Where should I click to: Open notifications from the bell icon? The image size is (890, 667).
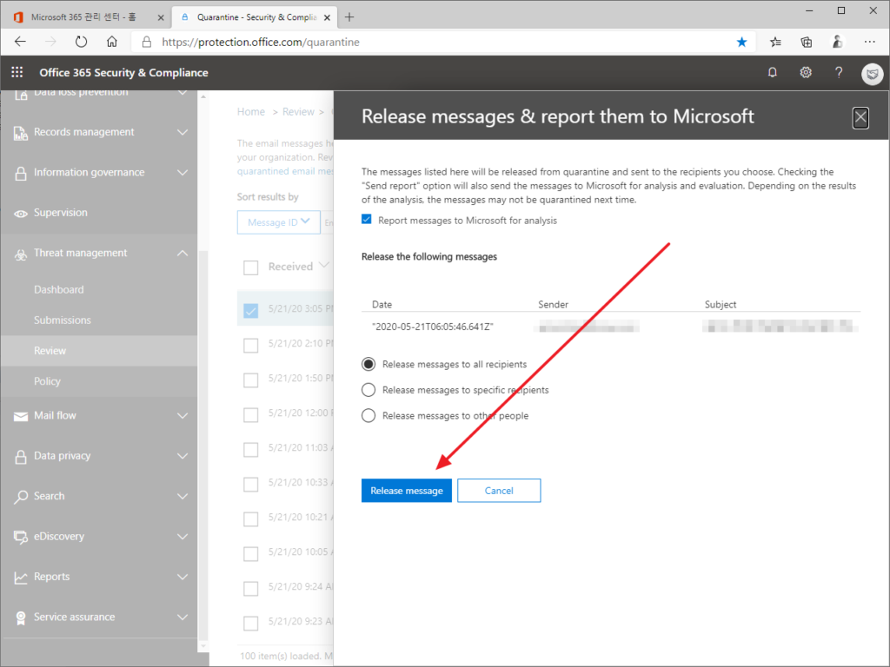tap(772, 73)
